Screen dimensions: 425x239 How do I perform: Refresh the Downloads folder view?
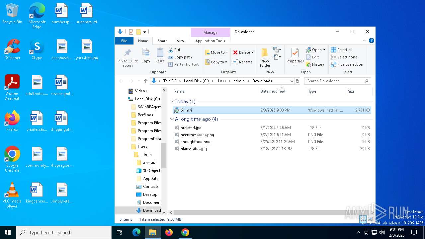pyautogui.click(x=297, y=81)
